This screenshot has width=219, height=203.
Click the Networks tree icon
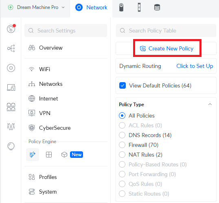(32, 84)
